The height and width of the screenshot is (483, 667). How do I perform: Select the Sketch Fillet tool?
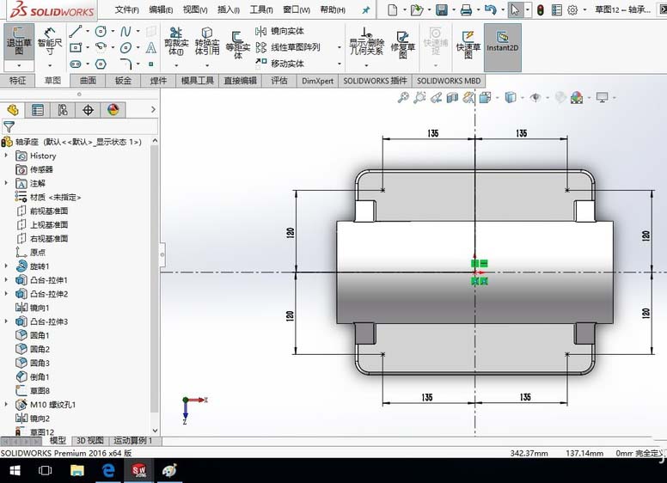(x=125, y=64)
